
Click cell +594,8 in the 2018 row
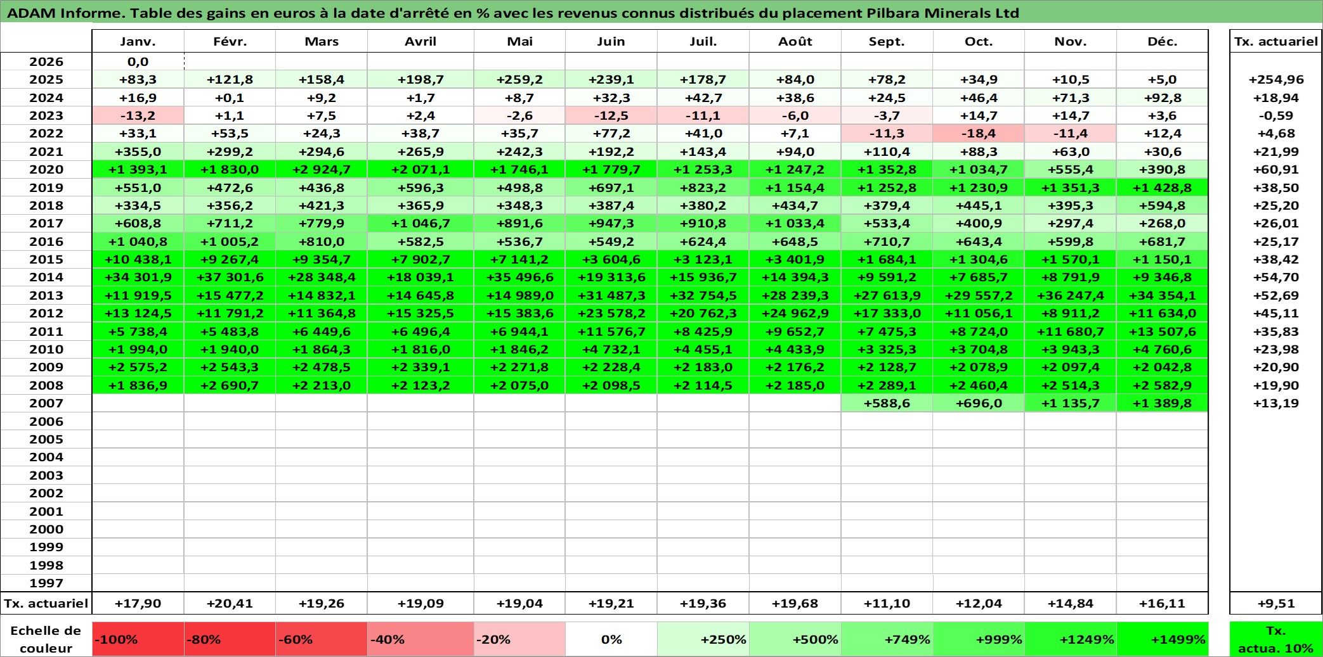pos(1163,205)
